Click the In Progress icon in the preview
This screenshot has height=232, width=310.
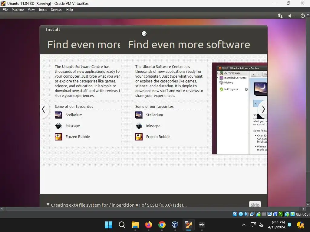[x=221, y=89]
